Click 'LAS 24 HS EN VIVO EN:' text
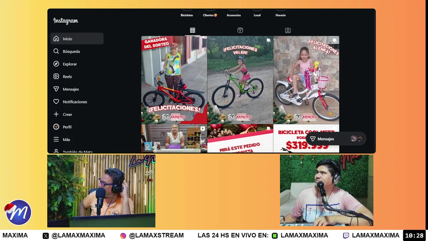428x241 pixels. point(233,236)
